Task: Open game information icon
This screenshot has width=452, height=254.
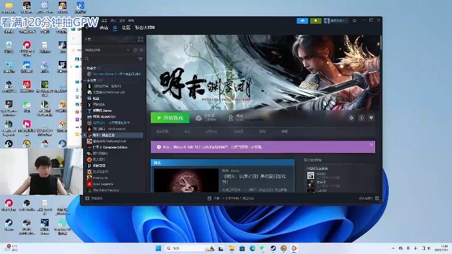Action: pos(361,118)
